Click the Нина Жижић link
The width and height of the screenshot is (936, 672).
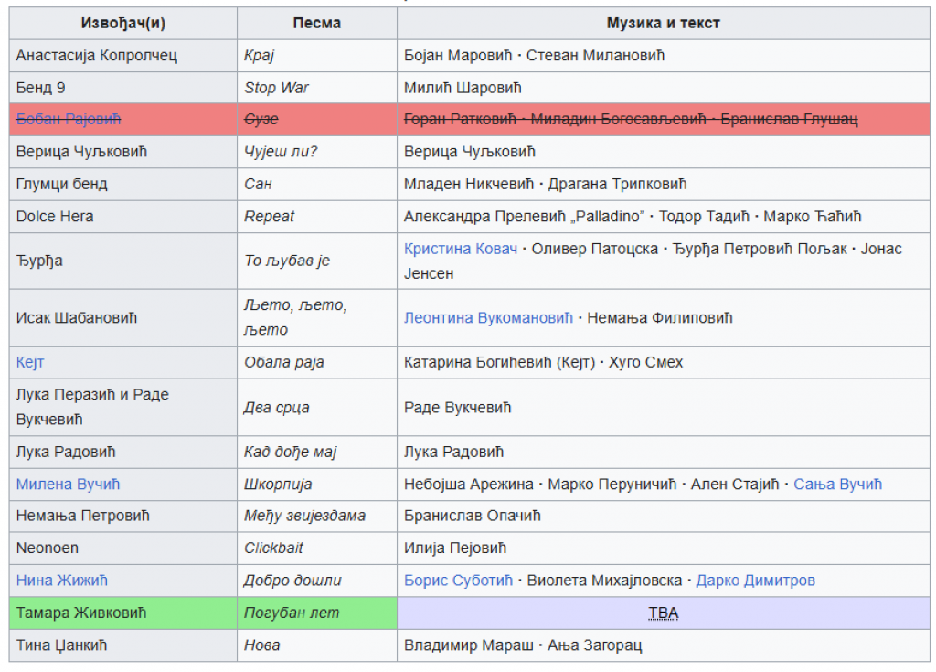(x=62, y=581)
